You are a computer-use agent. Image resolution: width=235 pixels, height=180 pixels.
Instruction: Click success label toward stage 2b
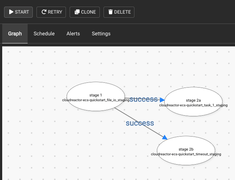coord(140,123)
